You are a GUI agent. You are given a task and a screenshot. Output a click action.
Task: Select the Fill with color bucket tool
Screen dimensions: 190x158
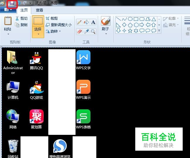86,22
